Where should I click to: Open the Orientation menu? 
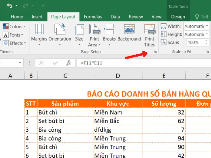point(60,35)
